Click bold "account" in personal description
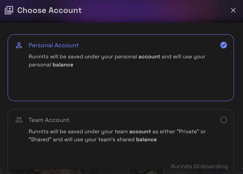243x174 pixels. point(149,57)
